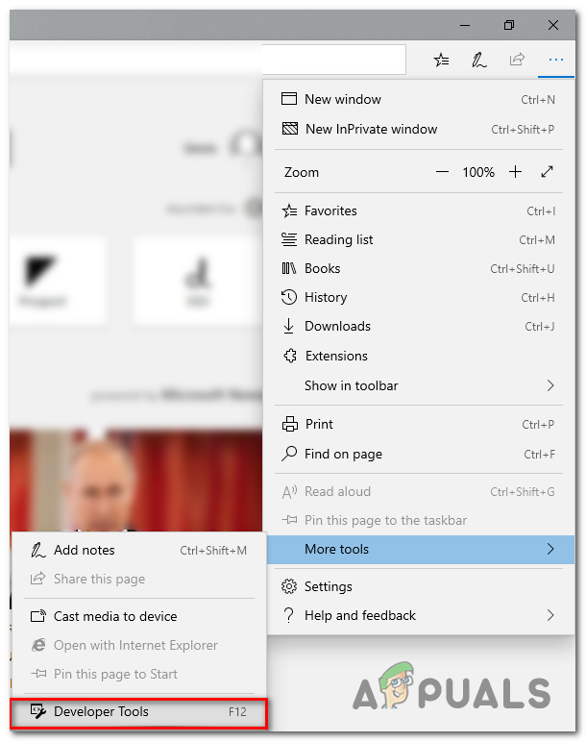Click the New window icon

289,99
